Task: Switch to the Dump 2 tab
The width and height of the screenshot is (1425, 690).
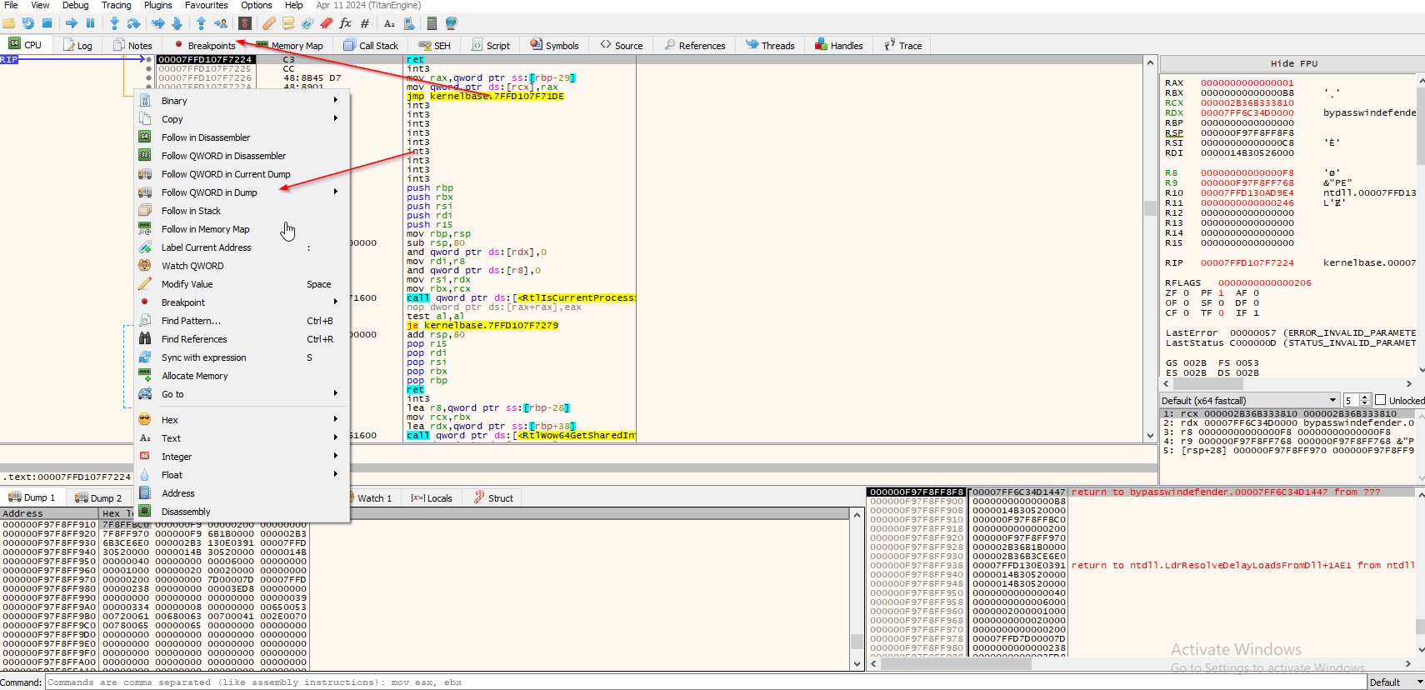Action: coord(98,497)
